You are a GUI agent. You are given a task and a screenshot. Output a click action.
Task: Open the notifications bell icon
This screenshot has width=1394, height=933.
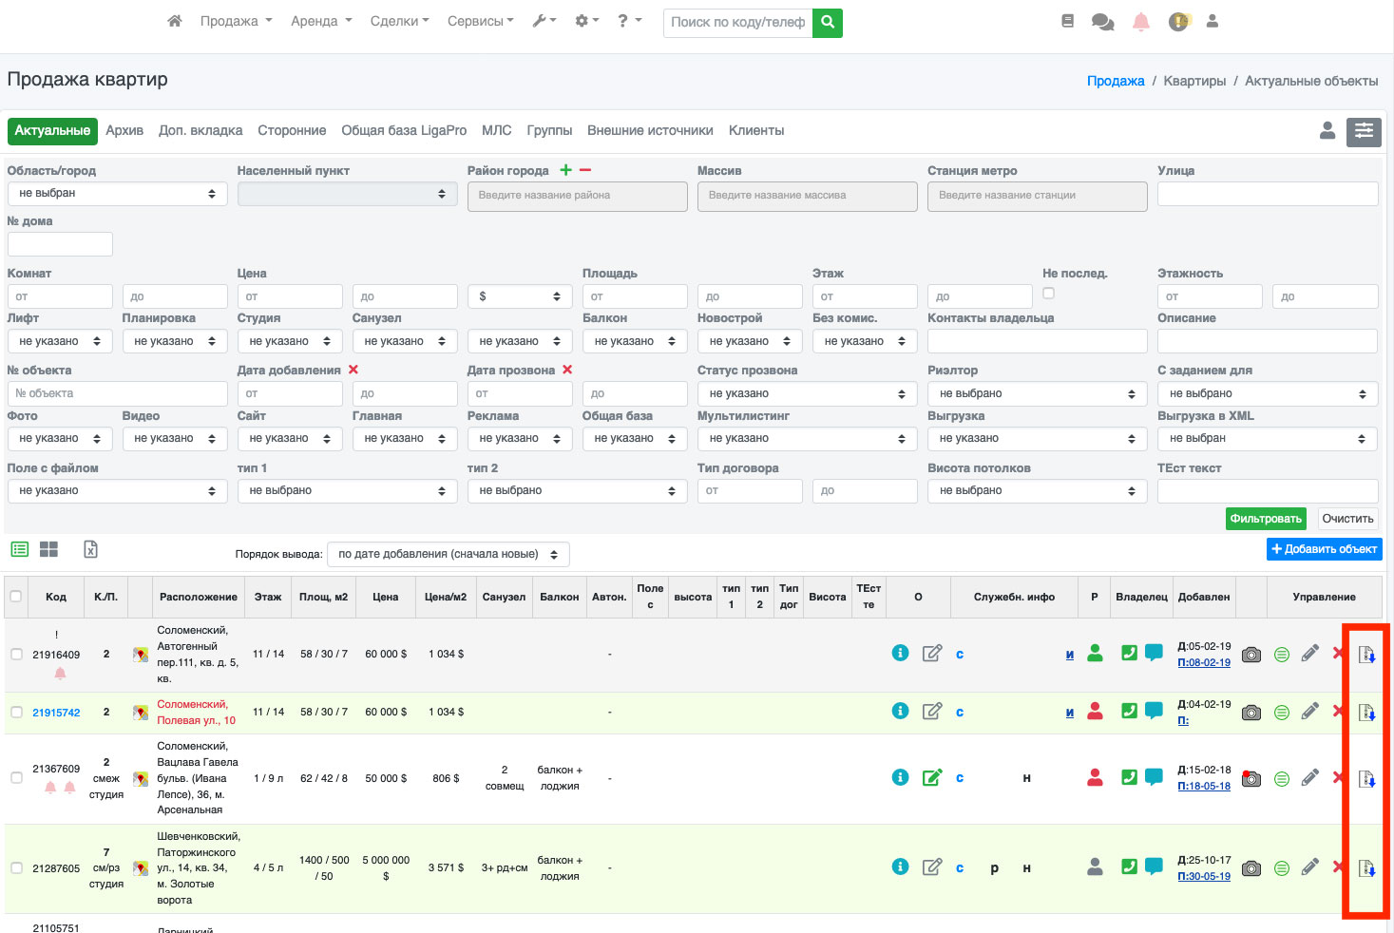[1141, 22]
